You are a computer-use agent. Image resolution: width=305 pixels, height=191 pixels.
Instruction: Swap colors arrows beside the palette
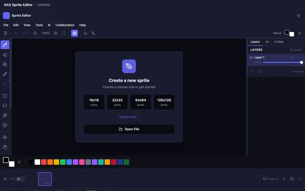[19, 162]
